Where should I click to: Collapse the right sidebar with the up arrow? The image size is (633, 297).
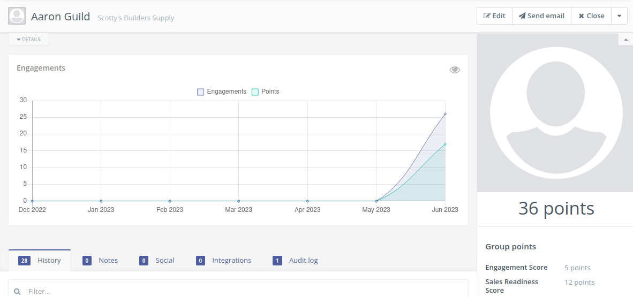click(x=625, y=40)
